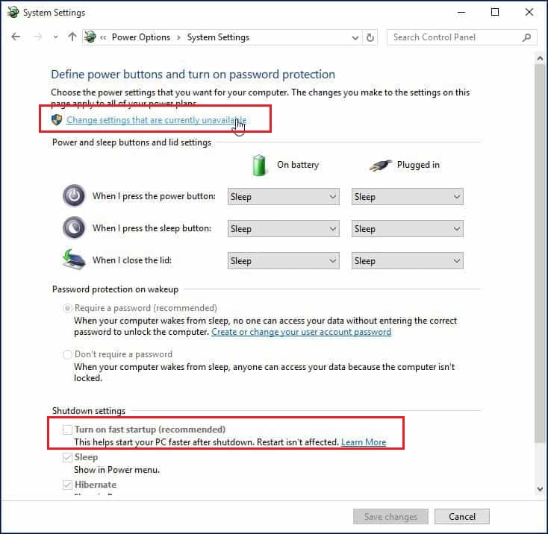Click the laptop lid close icon
548x534 pixels.
[x=74, y=260]
